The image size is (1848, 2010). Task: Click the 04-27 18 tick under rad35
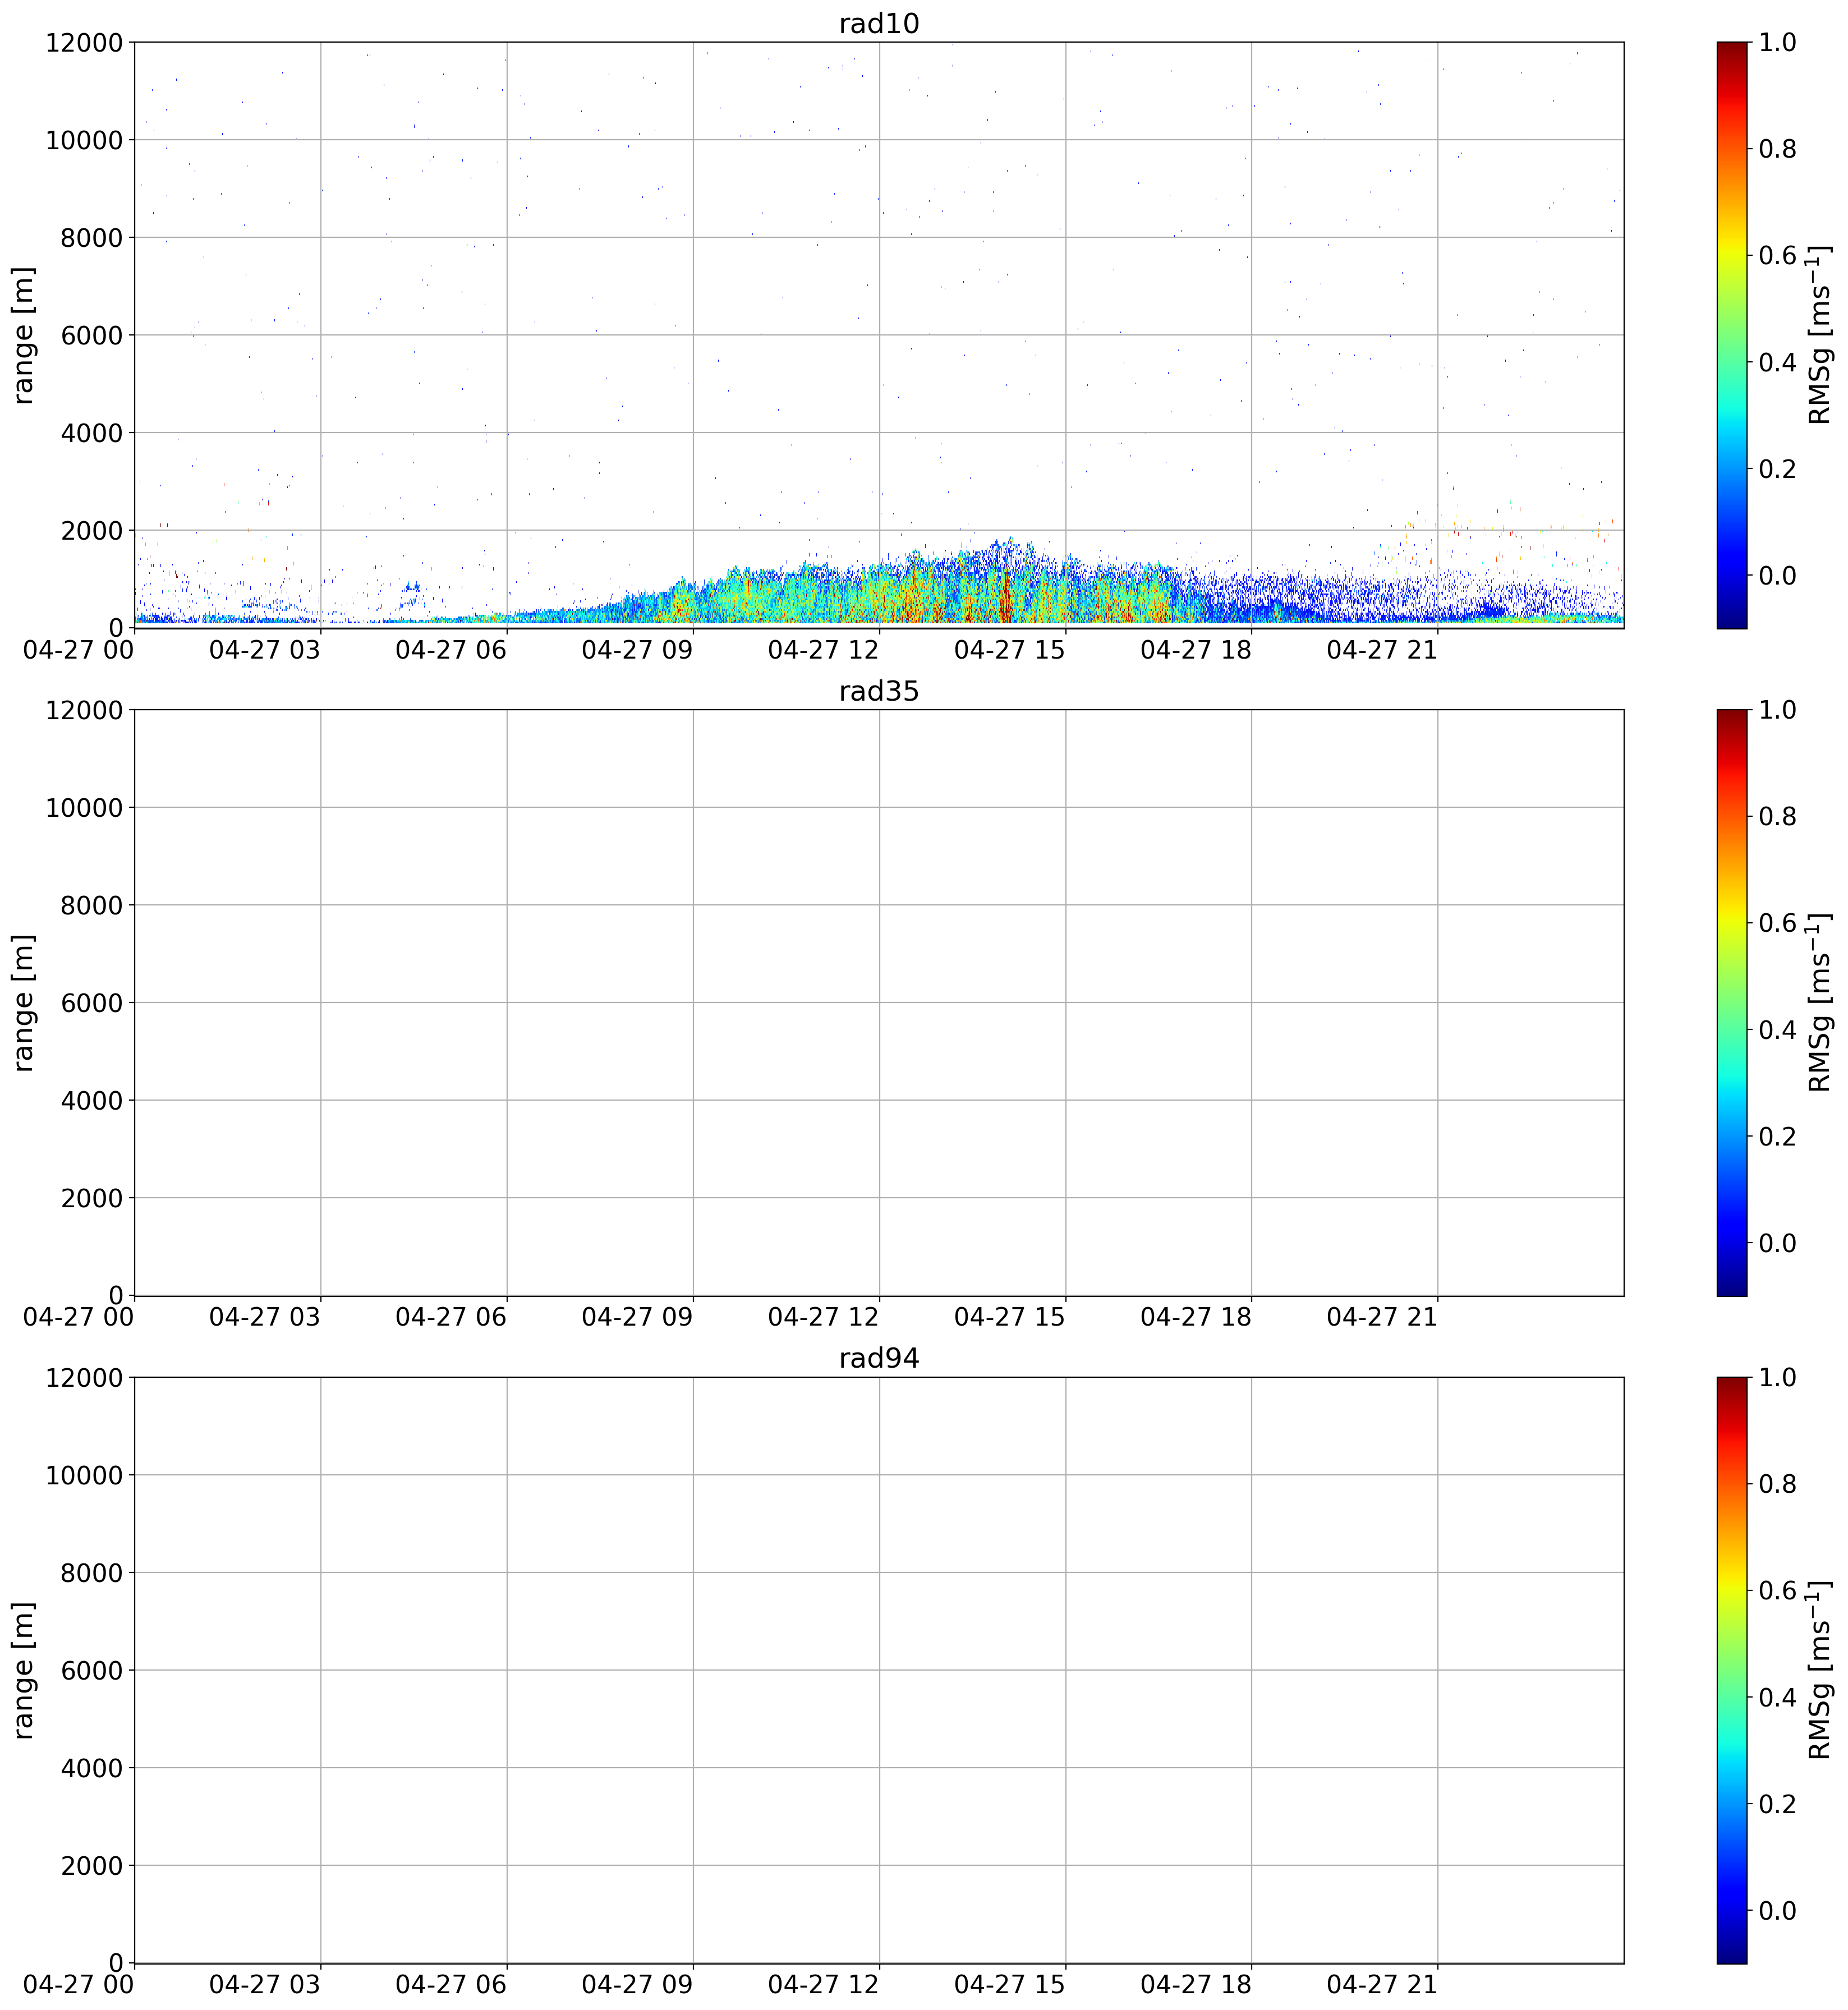tap(1196, 1317)
